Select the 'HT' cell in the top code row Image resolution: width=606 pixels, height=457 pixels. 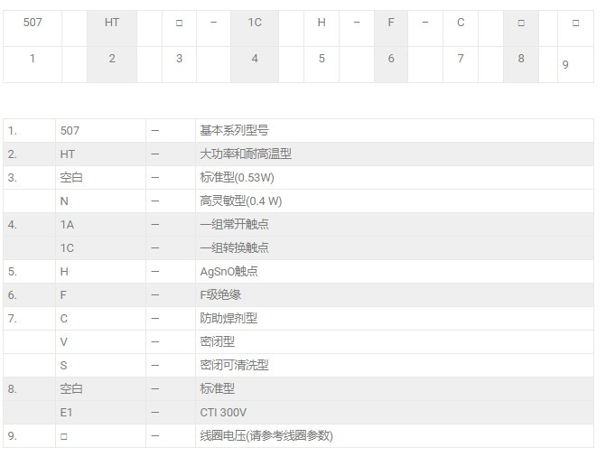tap(112, 23)
